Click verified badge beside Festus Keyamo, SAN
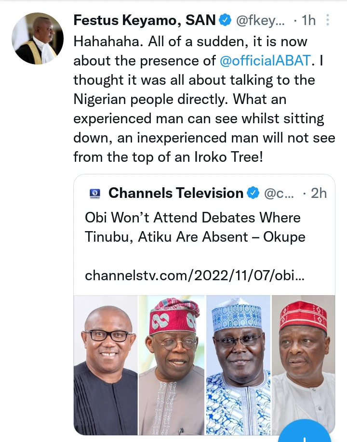 (225, 20)
